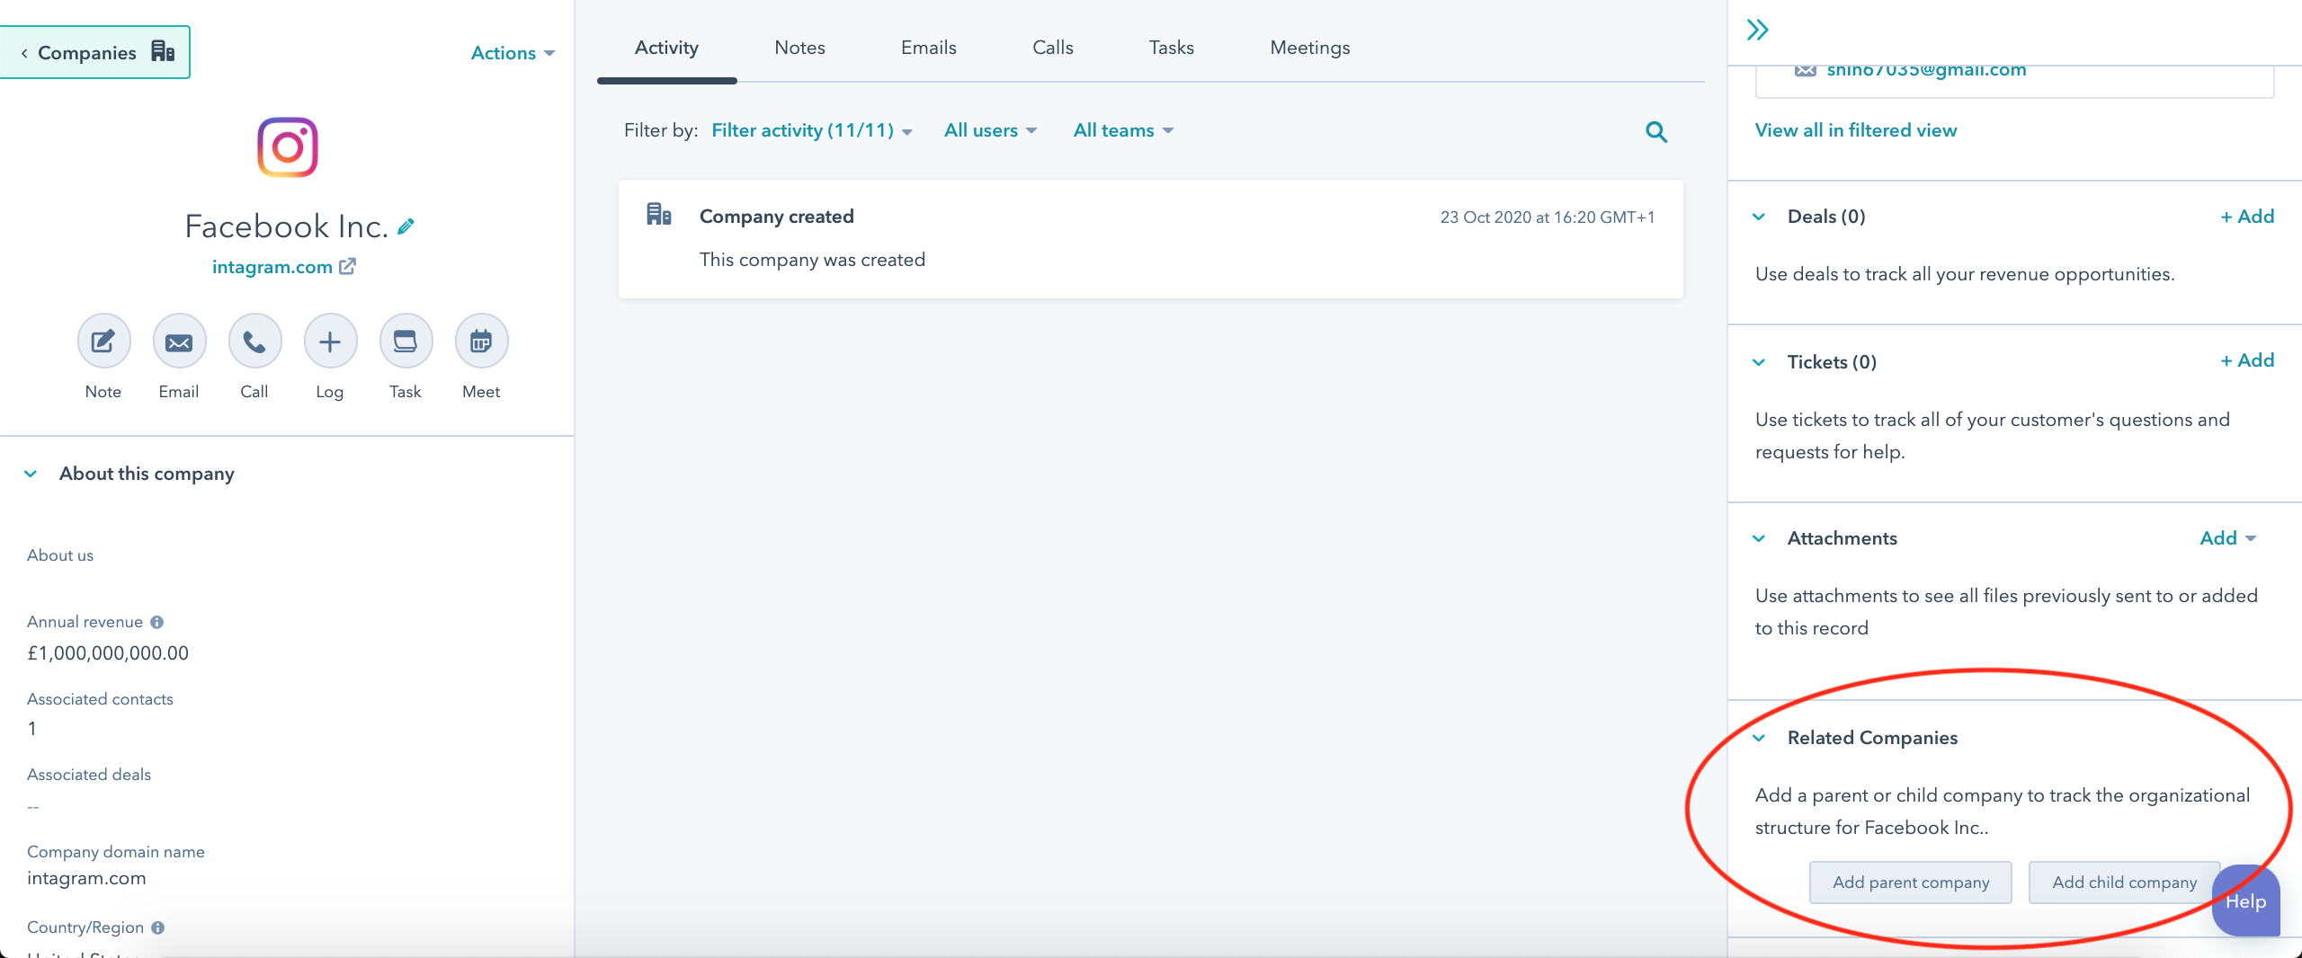Select the Email icon to compose email
The width and height of the screenshot is (2302, 958).
pyautogui.click(x=178, y=342)
